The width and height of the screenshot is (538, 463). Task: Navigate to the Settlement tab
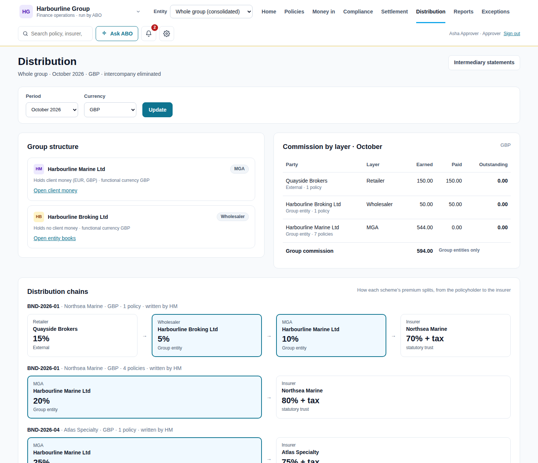pyautogui.click(x=395, y=12)
